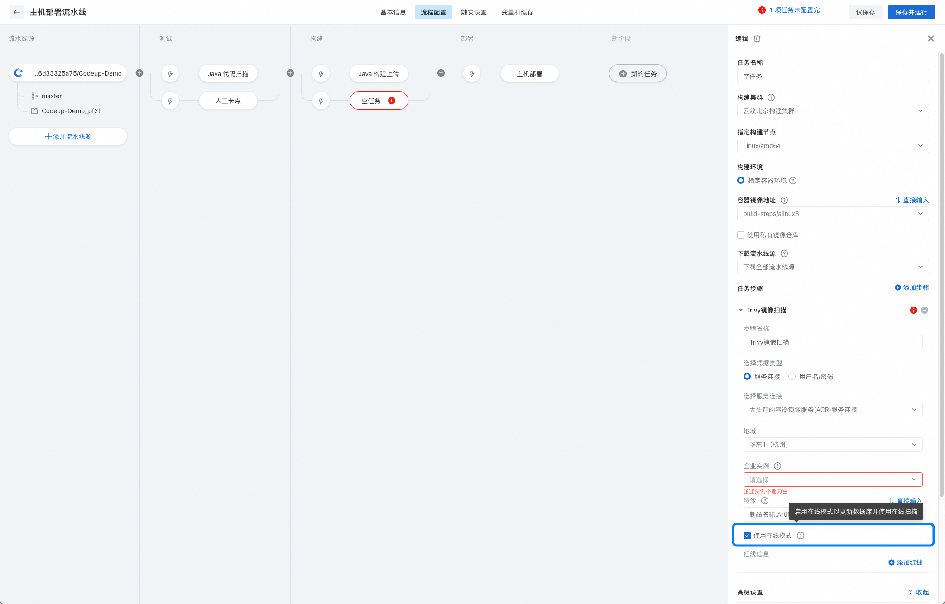Click the delete trash icon next to 编辑
945x604 pixels.
[757, 38]
